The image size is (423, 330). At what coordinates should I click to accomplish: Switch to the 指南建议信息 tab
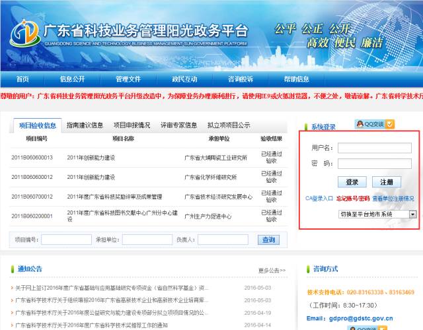coord(85,125)
